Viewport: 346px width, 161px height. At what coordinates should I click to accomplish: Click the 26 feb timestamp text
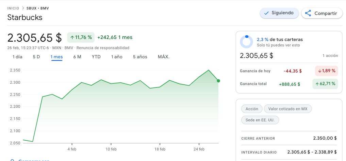[28, 48]
